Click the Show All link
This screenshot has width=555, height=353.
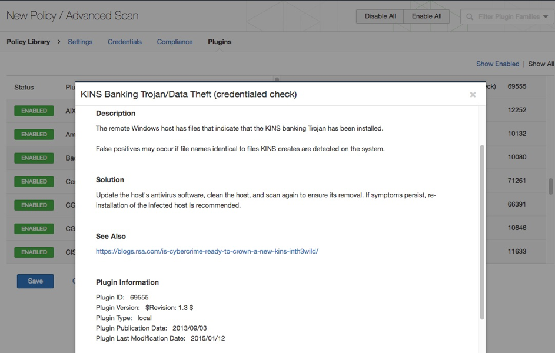(541, 64)
